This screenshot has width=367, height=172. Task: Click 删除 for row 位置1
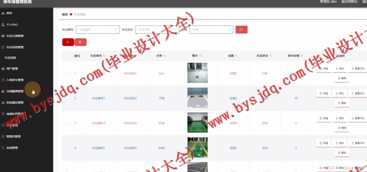[x=342, y=78]
